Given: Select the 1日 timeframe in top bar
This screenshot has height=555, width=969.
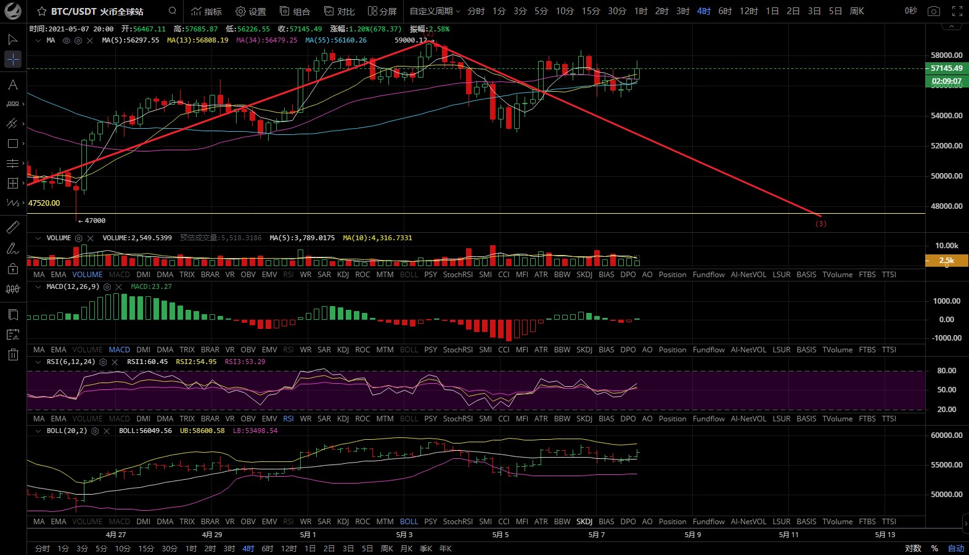Looking at the screenshot, I should click(772, 11).
